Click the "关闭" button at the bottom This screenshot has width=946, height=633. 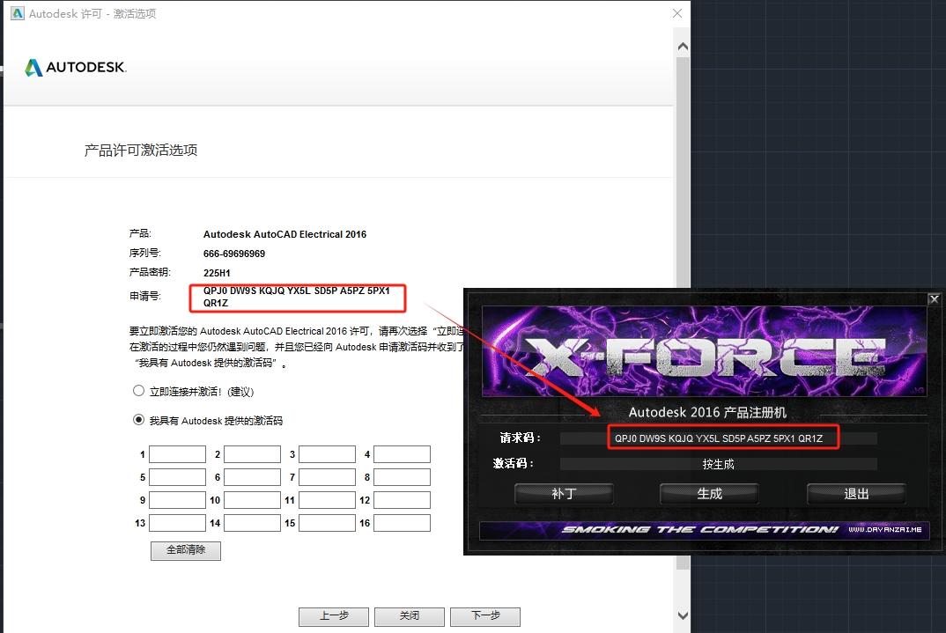click(409, 616)
